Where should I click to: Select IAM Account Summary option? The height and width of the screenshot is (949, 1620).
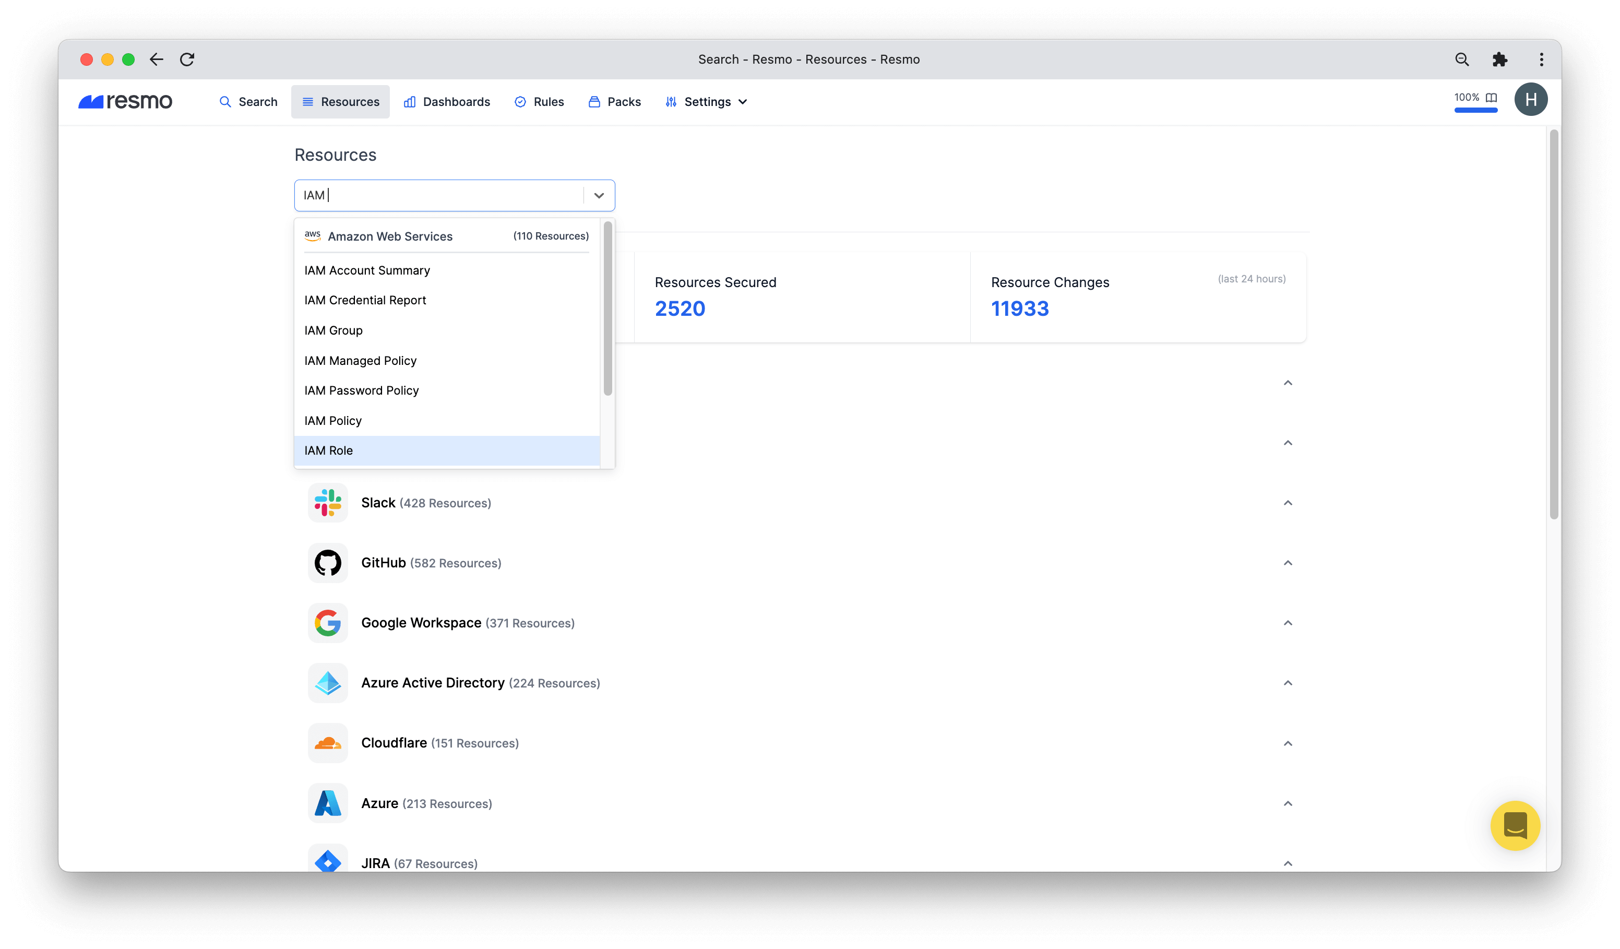click(x=447, y=270)
